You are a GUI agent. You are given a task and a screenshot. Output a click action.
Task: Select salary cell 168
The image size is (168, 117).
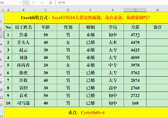click(x=135, y=103)
